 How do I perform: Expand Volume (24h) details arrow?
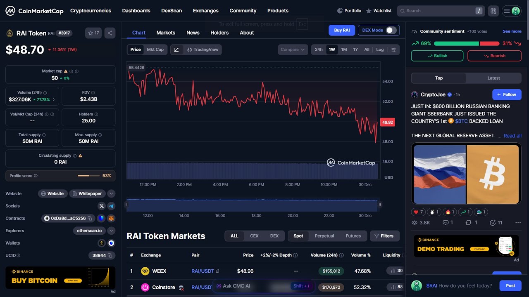click(x=54, y=99)
